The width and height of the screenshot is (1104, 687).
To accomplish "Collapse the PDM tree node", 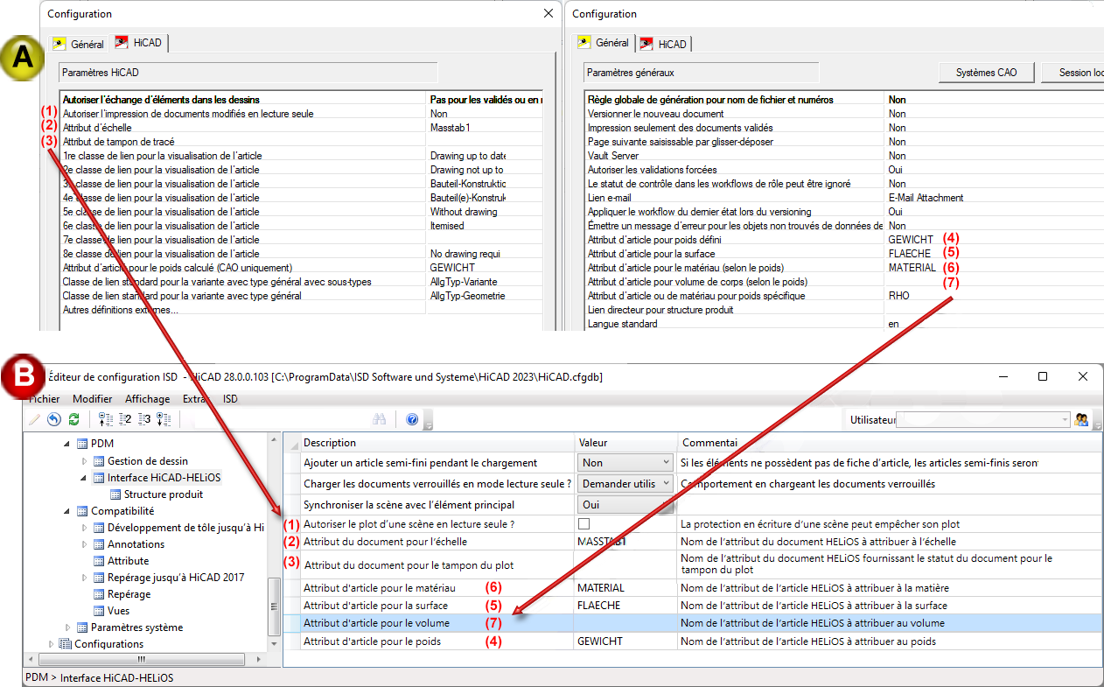I will click(68, 444).
